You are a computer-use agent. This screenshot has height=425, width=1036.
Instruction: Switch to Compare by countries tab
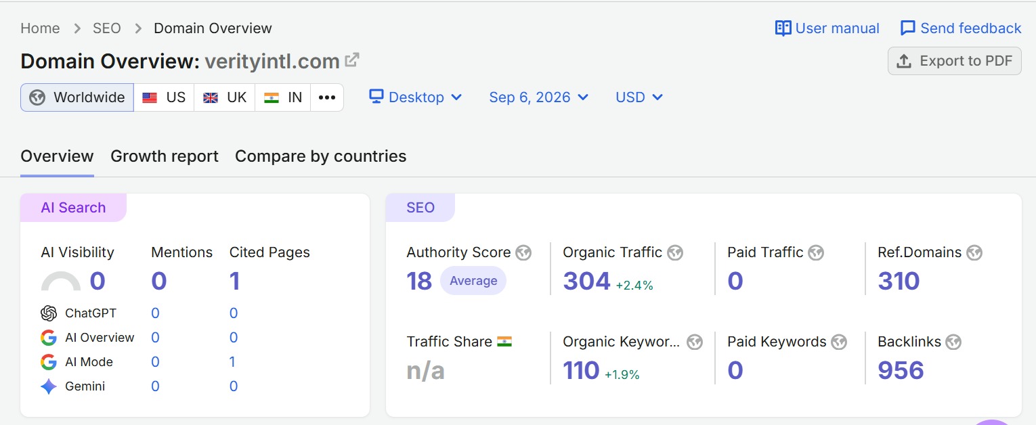pos(321,156)
